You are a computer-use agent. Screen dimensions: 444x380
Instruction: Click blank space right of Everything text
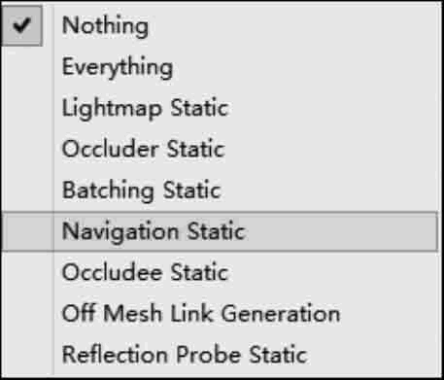[306, 67]
